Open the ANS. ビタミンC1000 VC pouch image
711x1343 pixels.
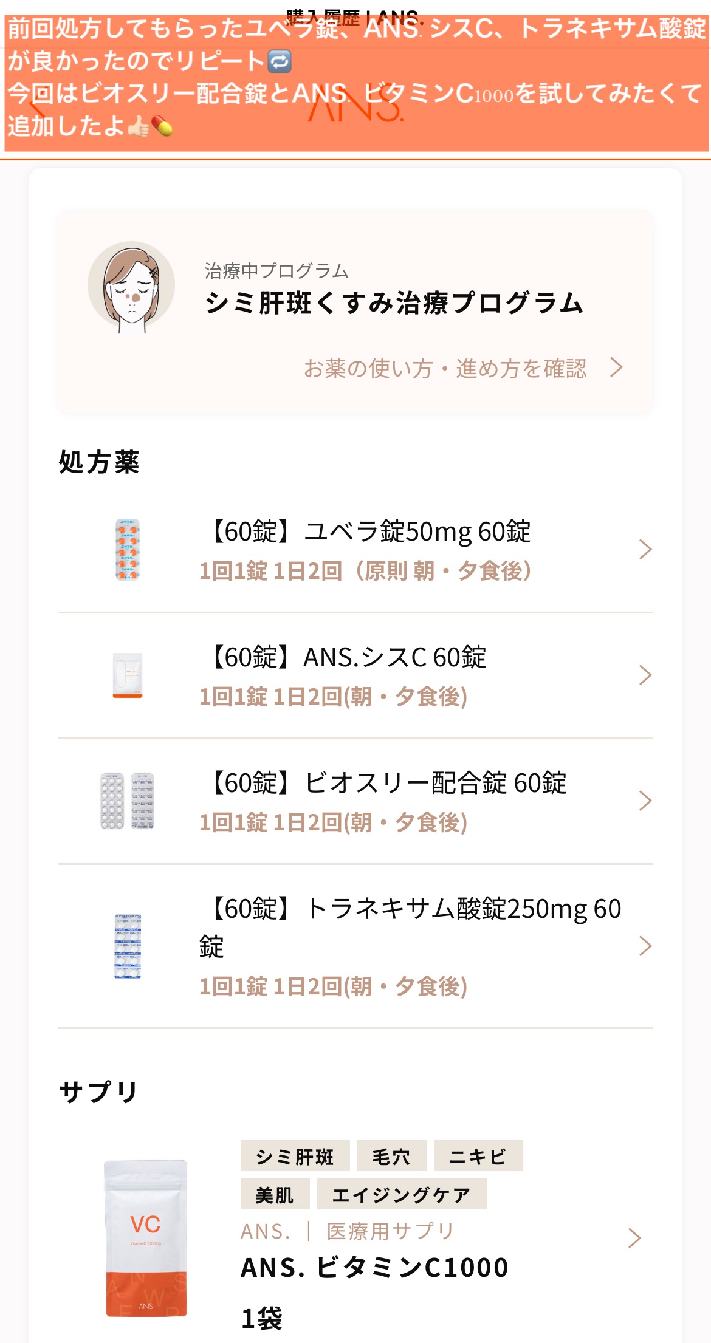(146, 1239)
